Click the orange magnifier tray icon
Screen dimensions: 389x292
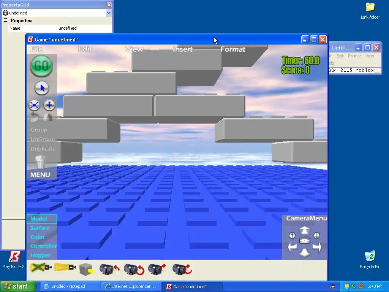361,286
